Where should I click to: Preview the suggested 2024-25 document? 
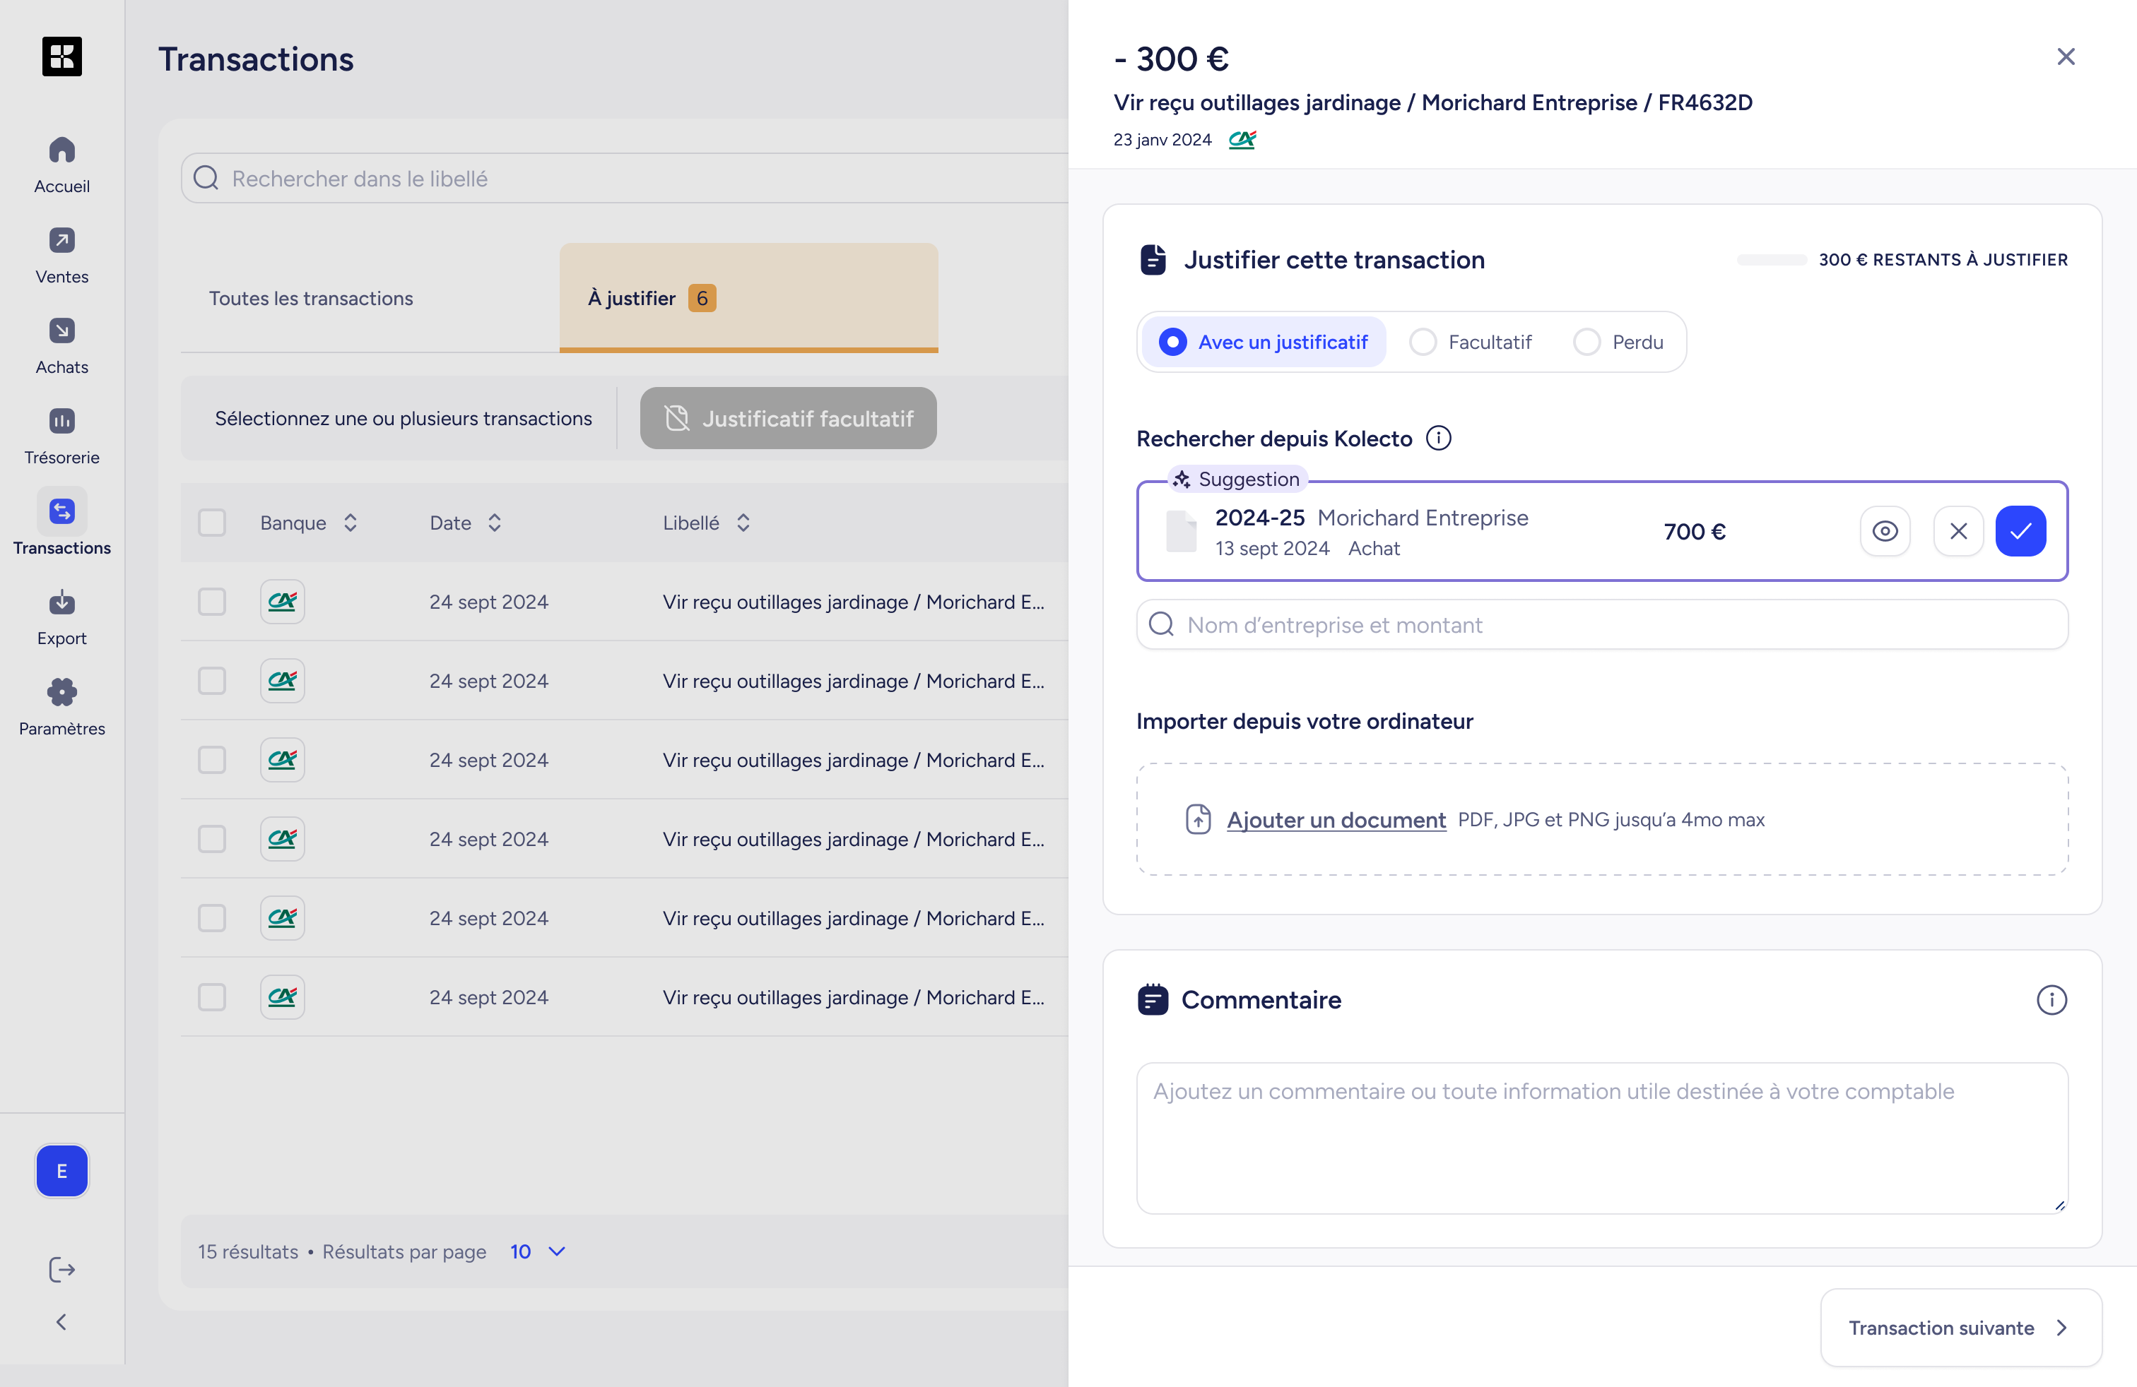tap(1885, 530)
